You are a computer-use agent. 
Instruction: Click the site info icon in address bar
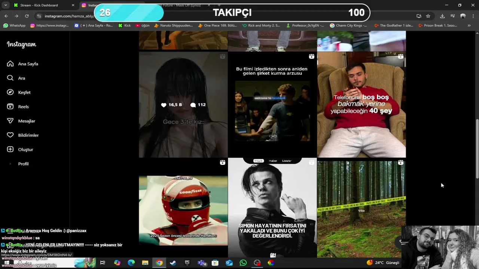click(x=39, y=16)
